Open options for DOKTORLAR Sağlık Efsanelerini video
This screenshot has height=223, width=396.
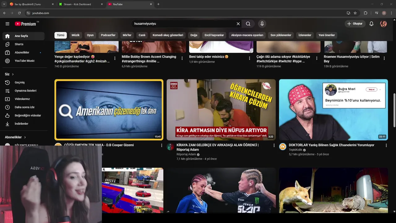pos(386,145)
